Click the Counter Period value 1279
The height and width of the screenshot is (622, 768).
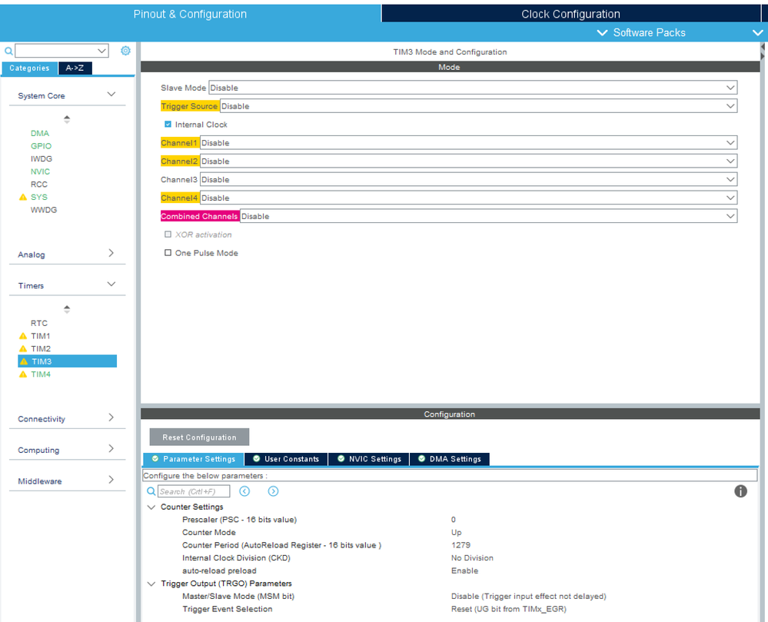[x=461, y=545]
